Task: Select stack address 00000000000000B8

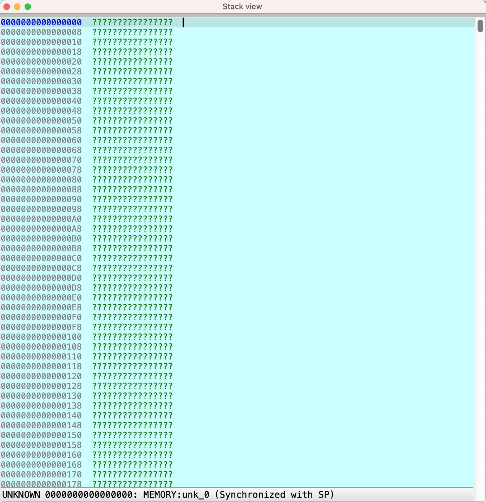Action: [41, 249]
